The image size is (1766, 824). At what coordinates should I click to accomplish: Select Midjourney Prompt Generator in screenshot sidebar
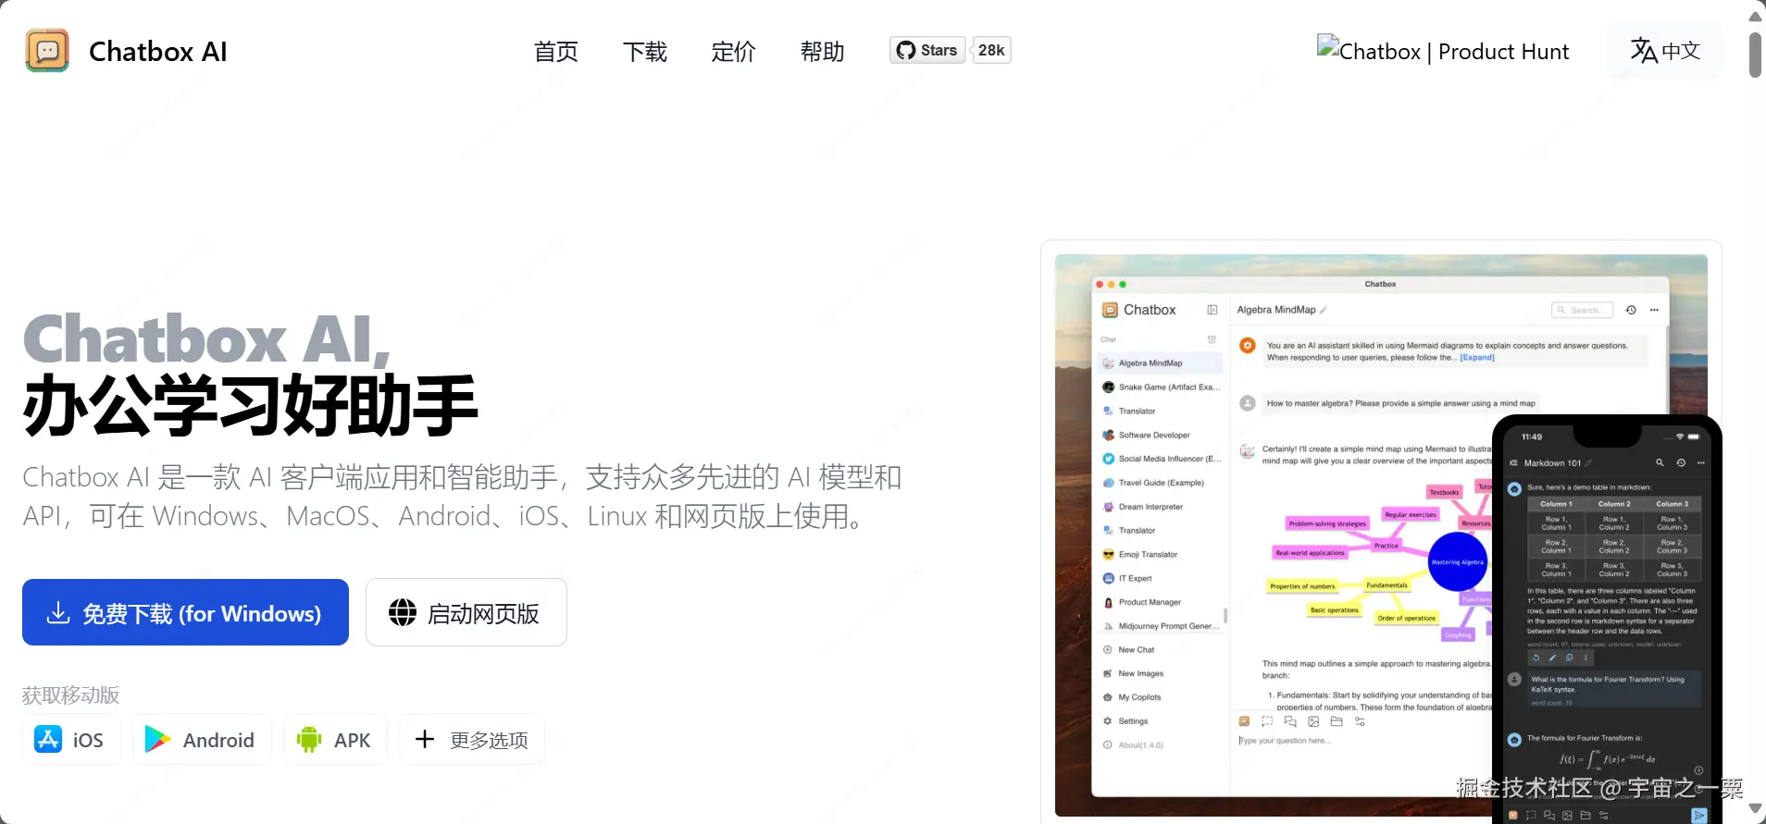[x=1161, y=626]
